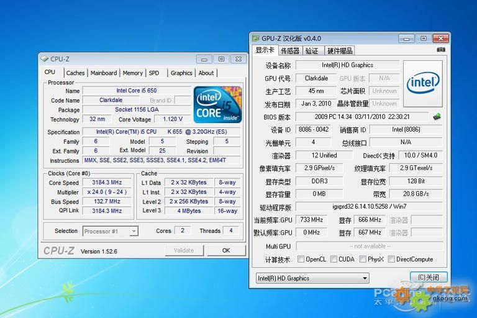Enable the CUDA checkbox
The image size is (477, 318).
click(334, 259)
